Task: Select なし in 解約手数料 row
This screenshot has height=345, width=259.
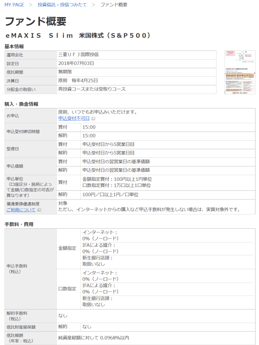Action: [x=63, y=315]
